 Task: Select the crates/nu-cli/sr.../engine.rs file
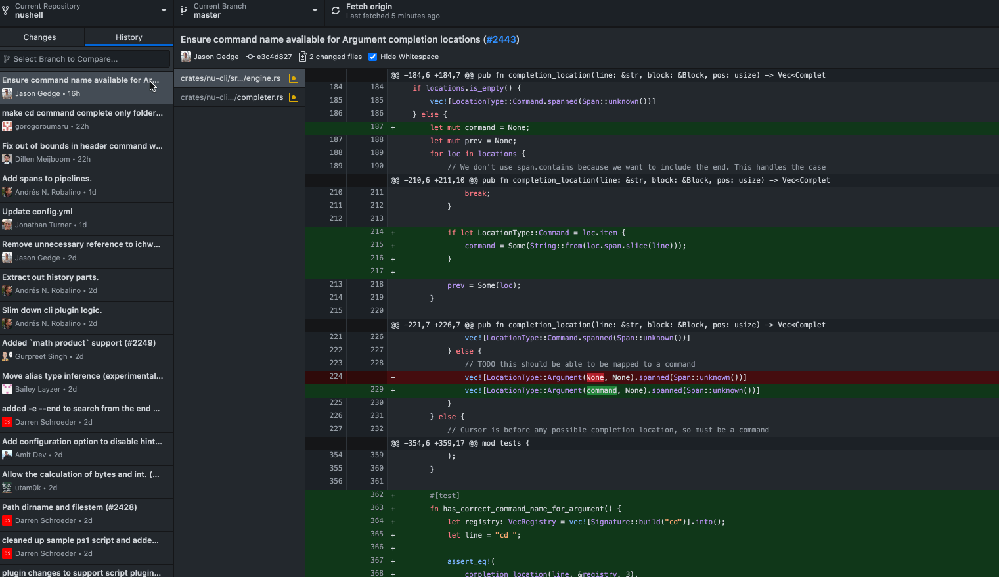(x=239, y=78)
